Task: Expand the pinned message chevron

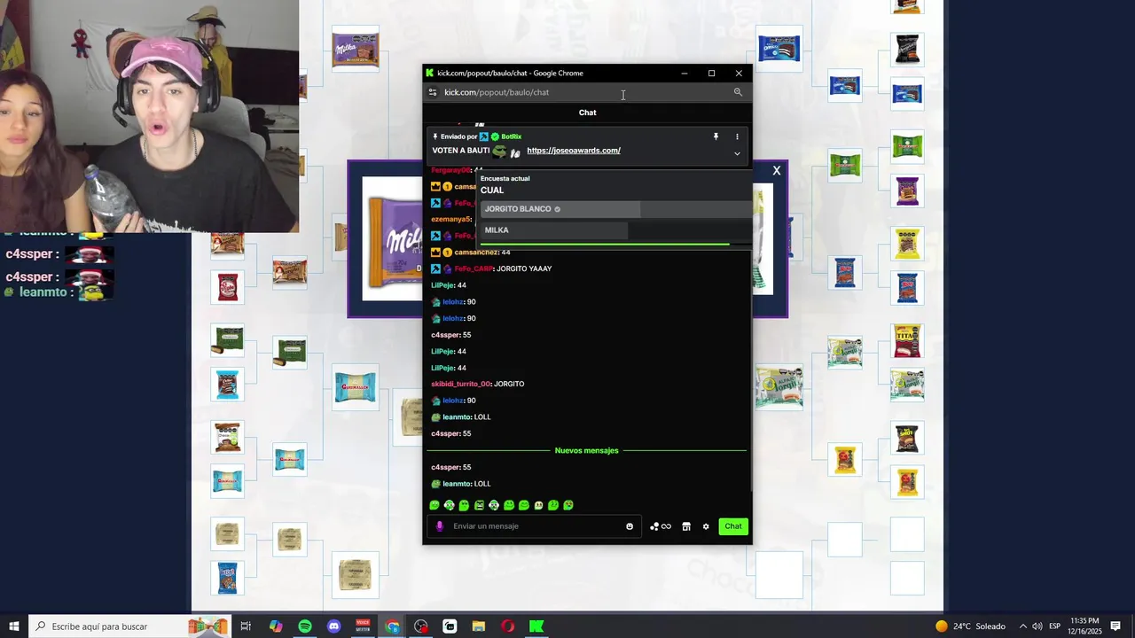Action: tap(737, 153)
